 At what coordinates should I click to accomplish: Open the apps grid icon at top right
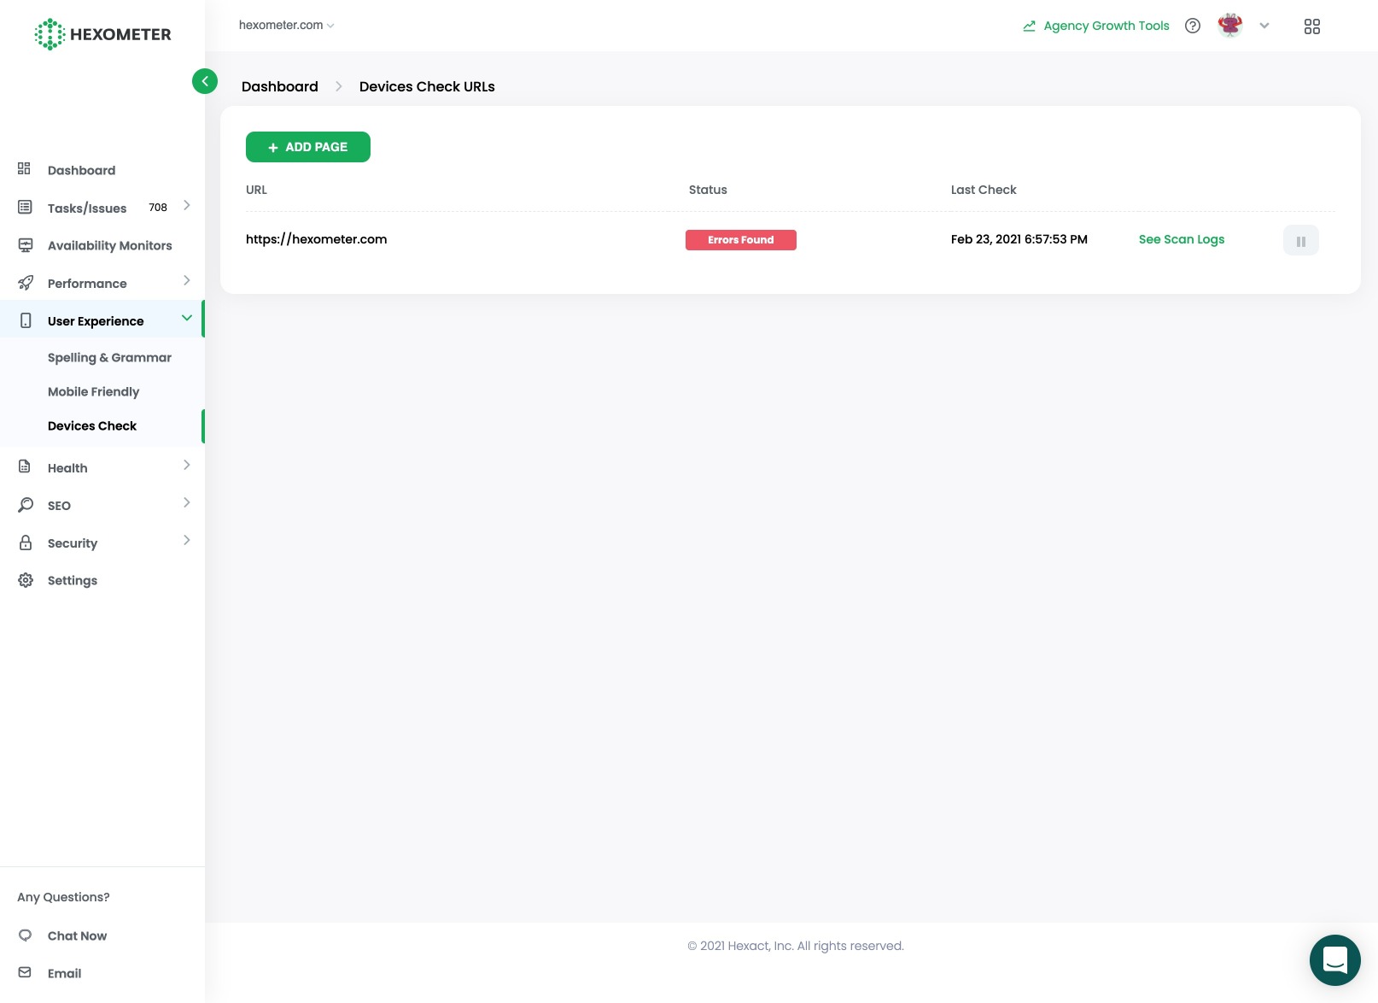[x=1312, y=26]
